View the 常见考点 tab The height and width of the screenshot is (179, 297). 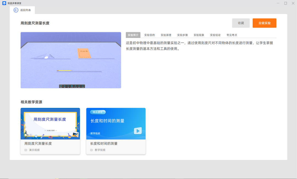[x=232, y=35]
